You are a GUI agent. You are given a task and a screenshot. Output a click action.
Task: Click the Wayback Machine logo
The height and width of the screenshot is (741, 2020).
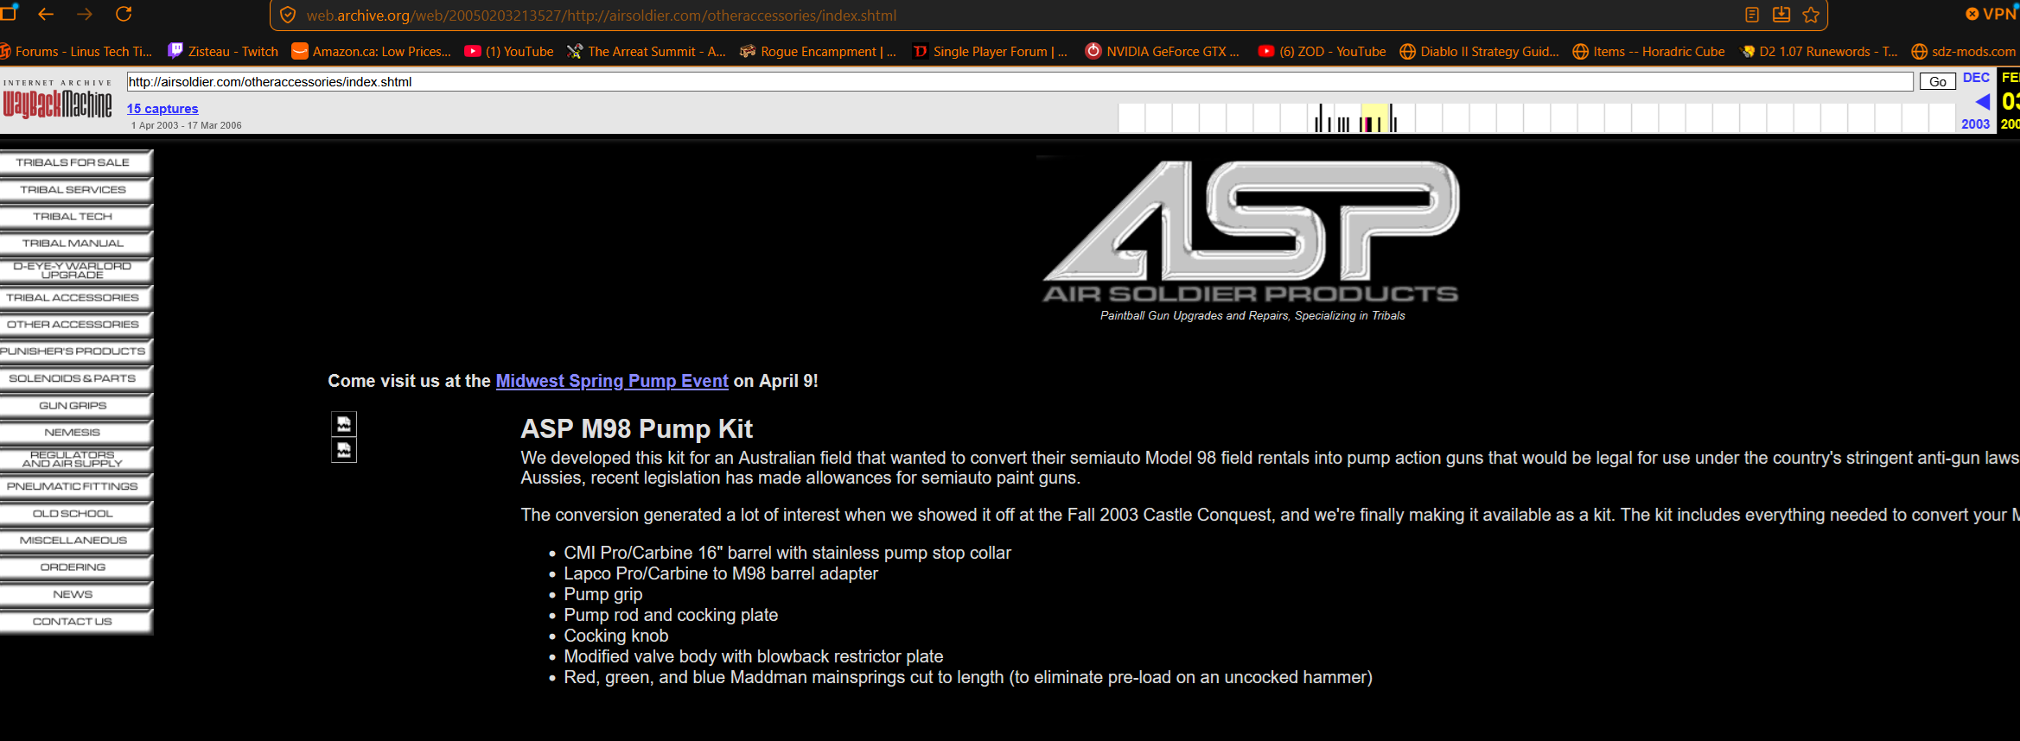pos(57,99)
